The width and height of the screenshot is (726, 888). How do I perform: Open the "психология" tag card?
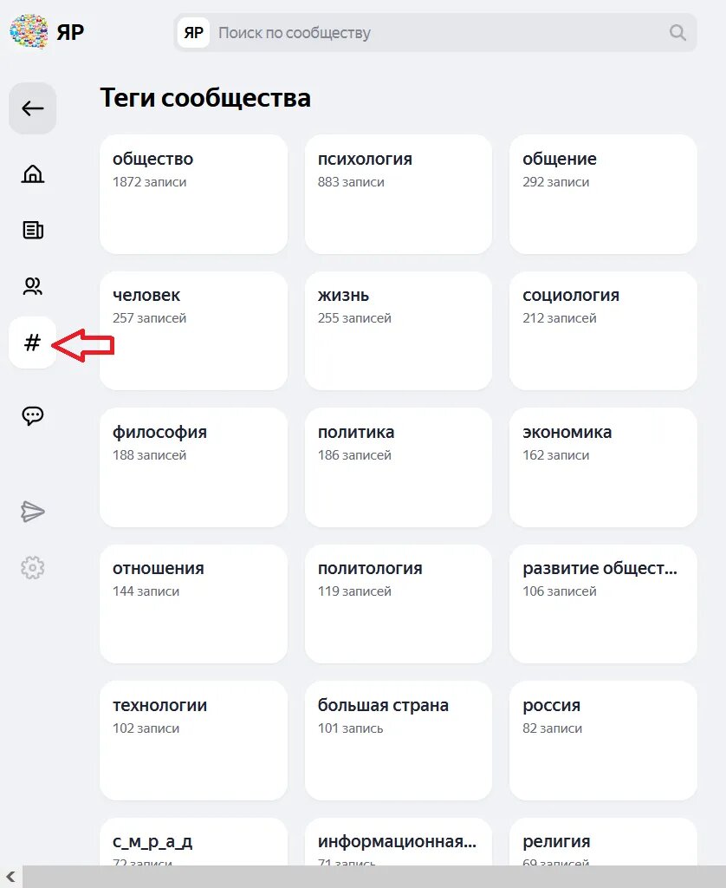[399, 194]
